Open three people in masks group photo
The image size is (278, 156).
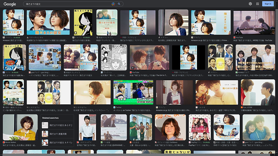(141, 127)
